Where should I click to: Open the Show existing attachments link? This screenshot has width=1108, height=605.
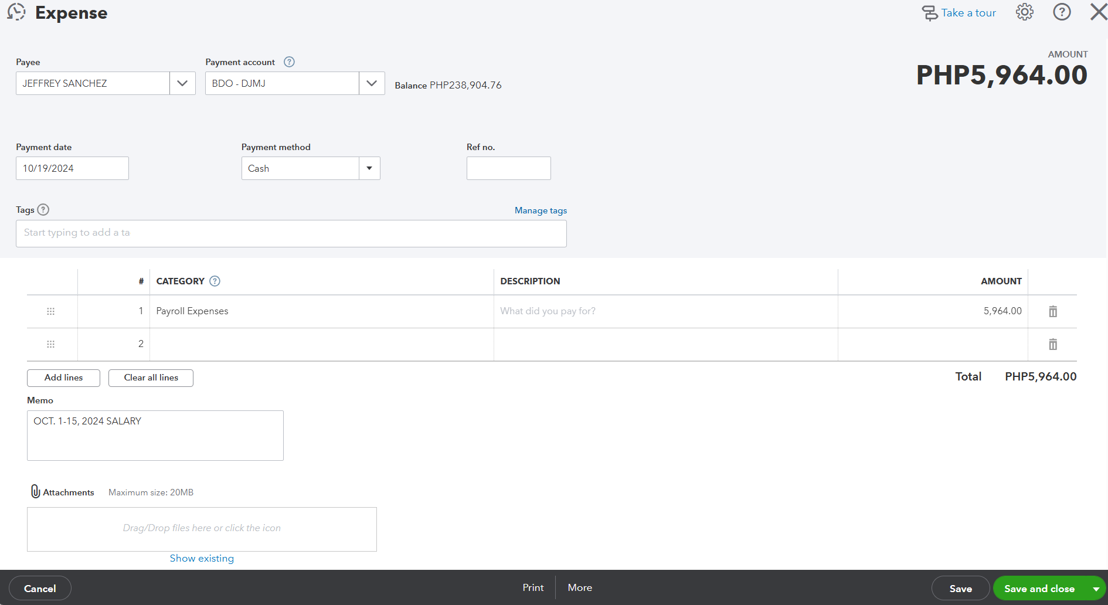pyautogui.click(x=202, y=558)
